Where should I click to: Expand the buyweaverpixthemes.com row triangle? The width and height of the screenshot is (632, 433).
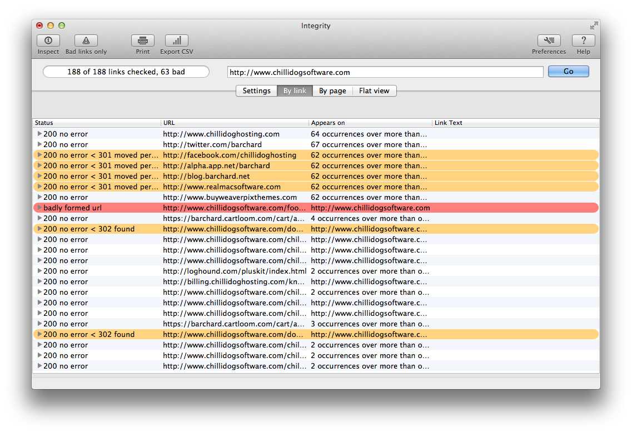click(x=39, y=197)
